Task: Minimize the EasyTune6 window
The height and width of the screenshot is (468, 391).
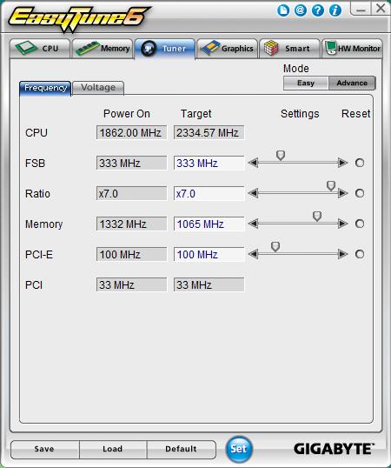Action: [361, 9]
